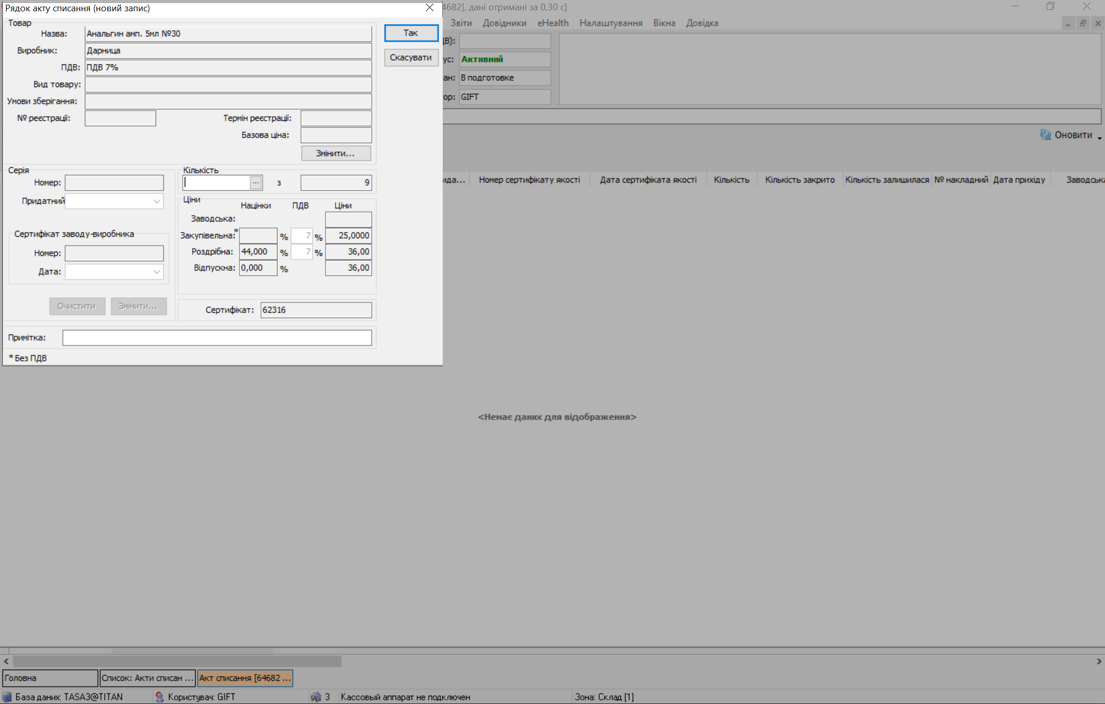Click the user icon next to Користувач
The width and height of the screenshot is (1105, 704).
pos(159,697)
